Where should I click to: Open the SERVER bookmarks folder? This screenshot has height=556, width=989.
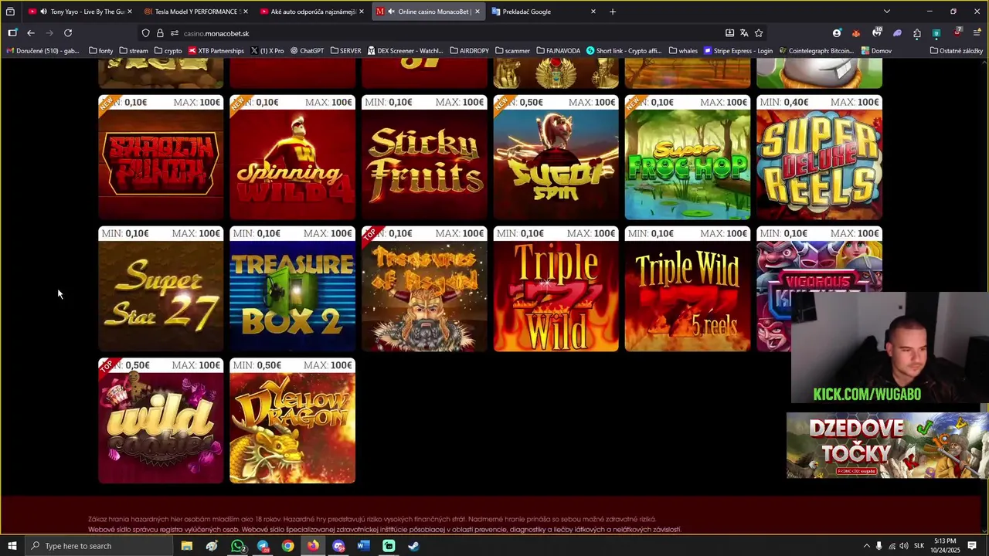click(x=345, y=51)
